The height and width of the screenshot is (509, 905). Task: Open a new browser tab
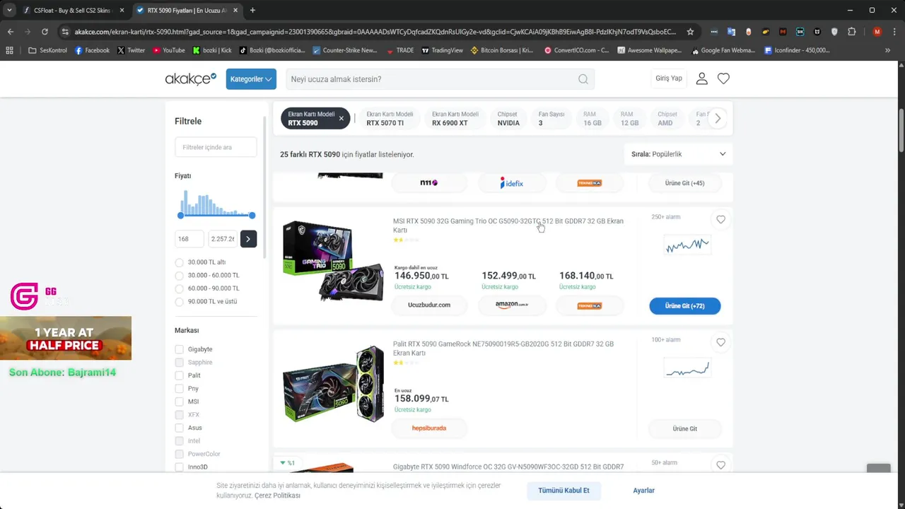click(x=252, y=10)
